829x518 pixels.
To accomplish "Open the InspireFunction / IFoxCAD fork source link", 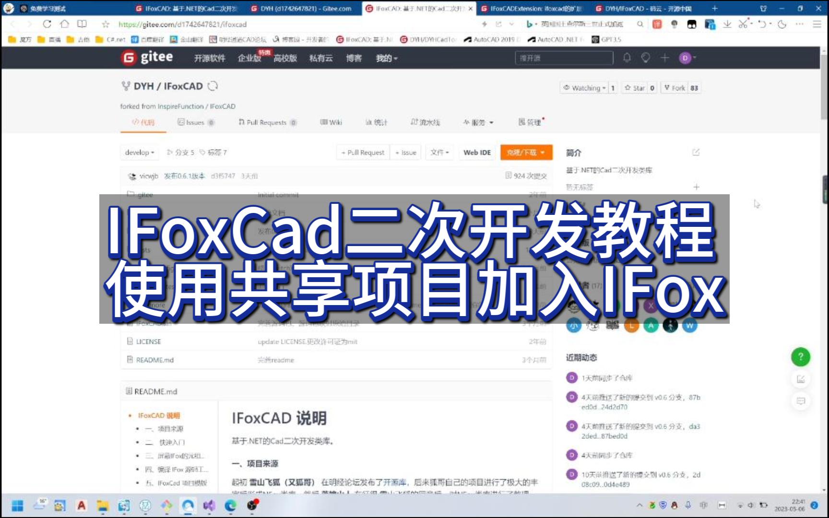I will click(x=197, y=106).
